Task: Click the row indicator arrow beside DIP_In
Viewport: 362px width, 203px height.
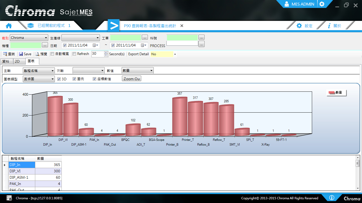Action: 5,165
